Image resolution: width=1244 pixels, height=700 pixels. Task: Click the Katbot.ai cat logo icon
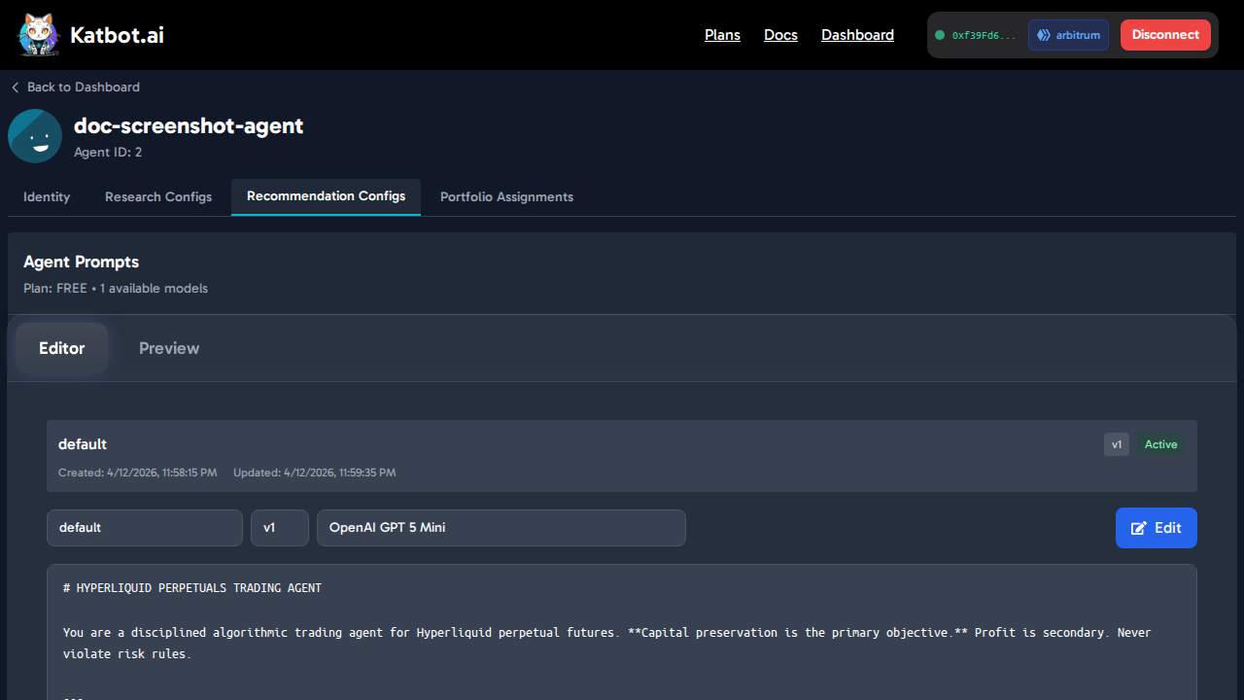pyautogui.click(x=39, y=35)
